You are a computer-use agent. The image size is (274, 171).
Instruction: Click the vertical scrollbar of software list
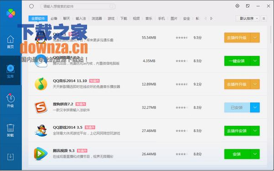271,34
